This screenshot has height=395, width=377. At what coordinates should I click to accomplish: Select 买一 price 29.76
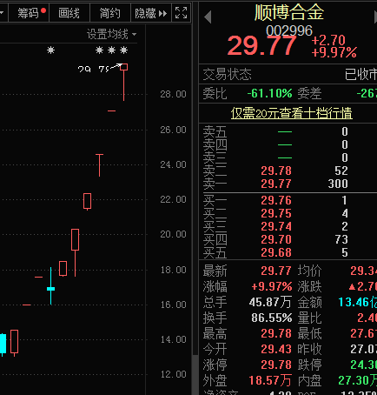[276, 200]
